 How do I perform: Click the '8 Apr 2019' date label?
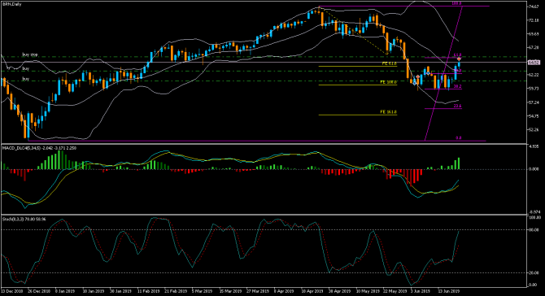tap(284, 291)
